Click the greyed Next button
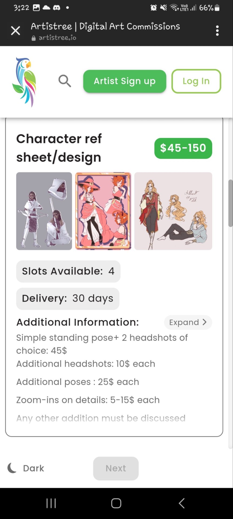233x519 pixels. pyautogui.click(x=116, y=468)
